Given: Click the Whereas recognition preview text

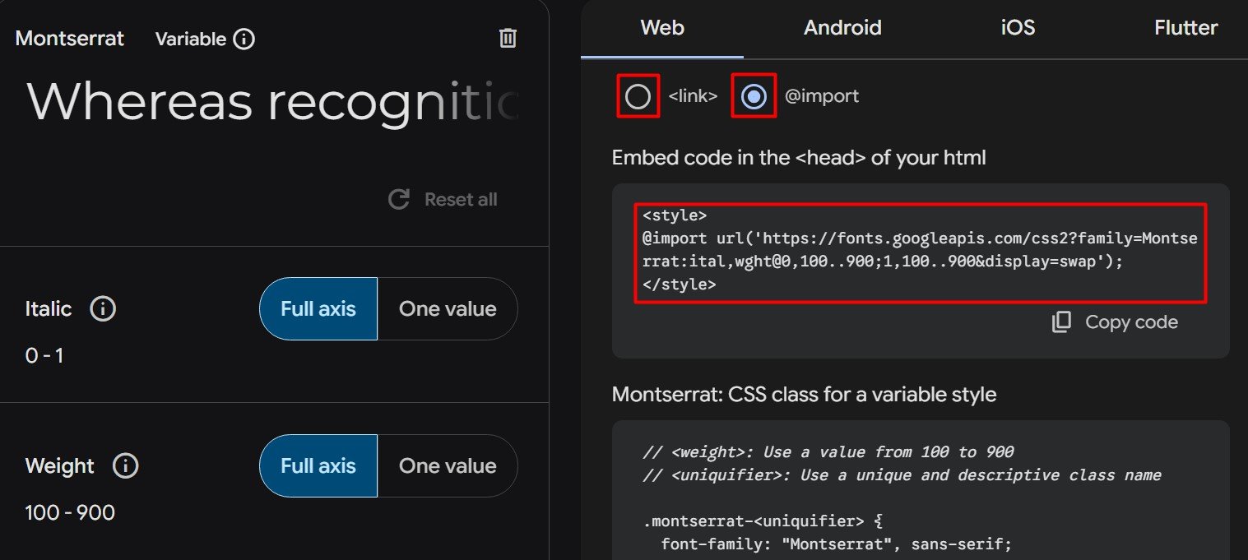Looking at the screenshot, I should point(273,103).
